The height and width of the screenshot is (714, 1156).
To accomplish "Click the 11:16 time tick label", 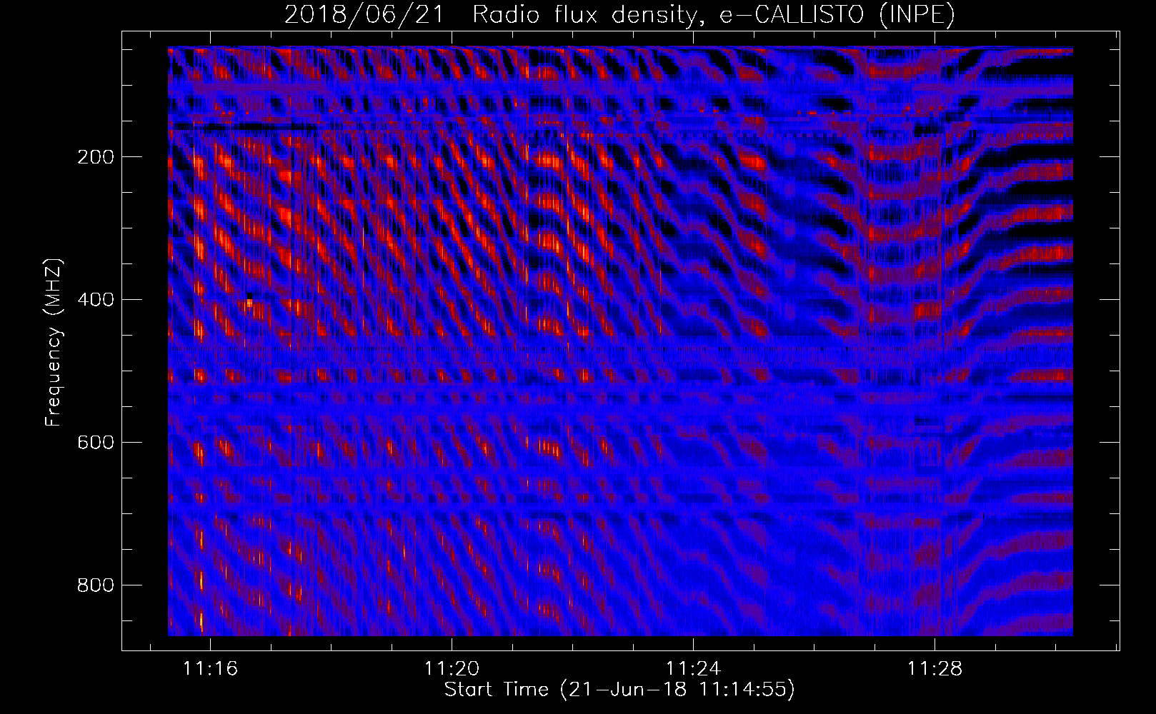I will click(x=210, y=669).
